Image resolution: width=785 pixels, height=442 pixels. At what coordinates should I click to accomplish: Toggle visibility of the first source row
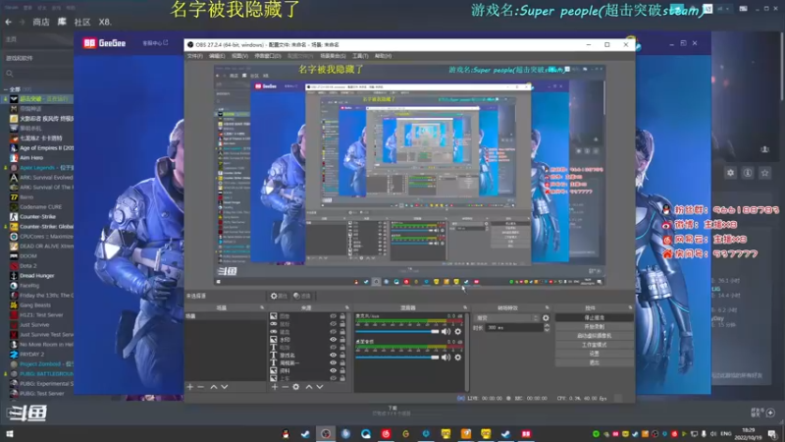click(333, 316)
